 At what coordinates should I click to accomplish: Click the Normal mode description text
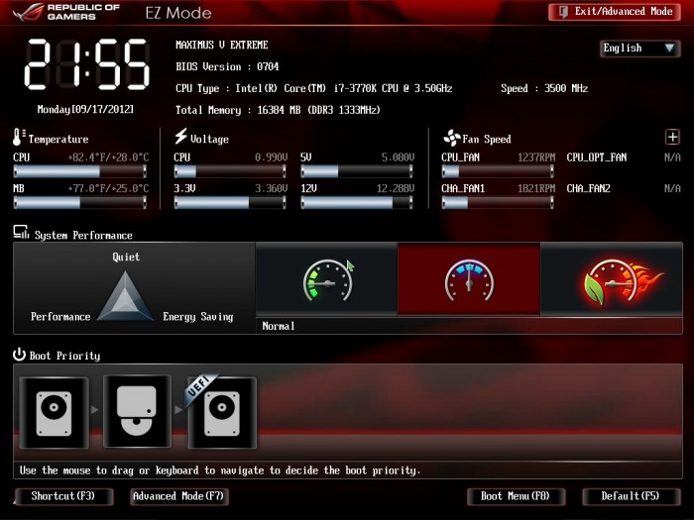(279, 326)
